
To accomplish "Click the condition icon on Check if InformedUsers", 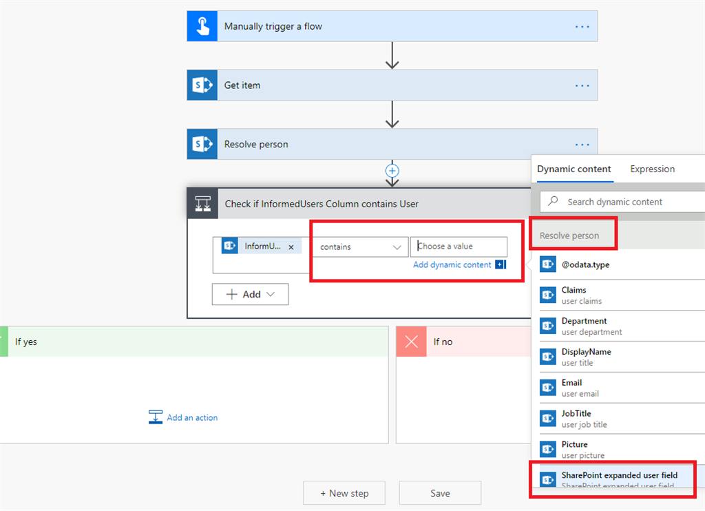I will point(202,204).
